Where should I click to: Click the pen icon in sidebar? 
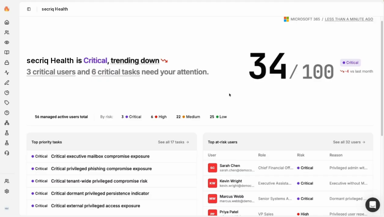[x=7, y=83]
